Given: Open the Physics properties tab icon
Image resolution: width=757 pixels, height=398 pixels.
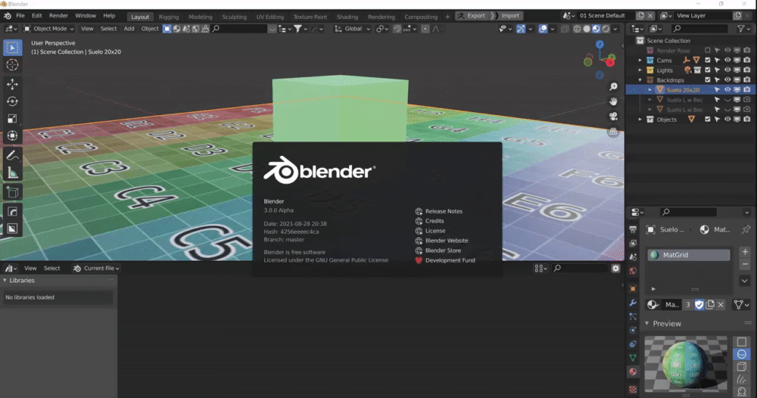Looking at the screenshot, I should click(x=633, y=331).
